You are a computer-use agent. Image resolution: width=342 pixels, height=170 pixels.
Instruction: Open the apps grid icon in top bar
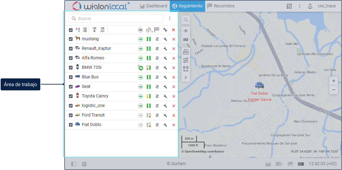tap(289, 6)
